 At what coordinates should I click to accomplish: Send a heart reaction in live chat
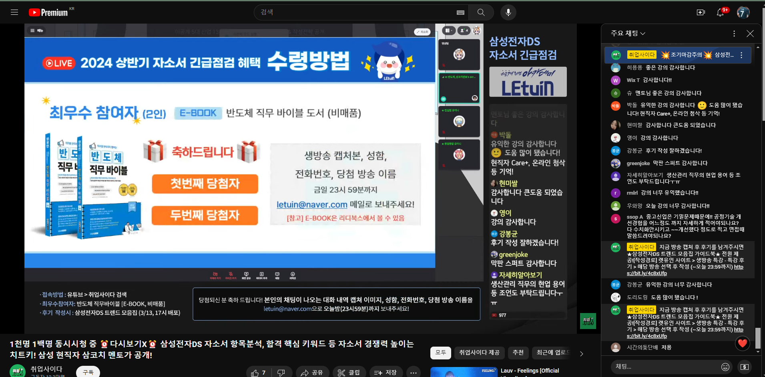742,343
